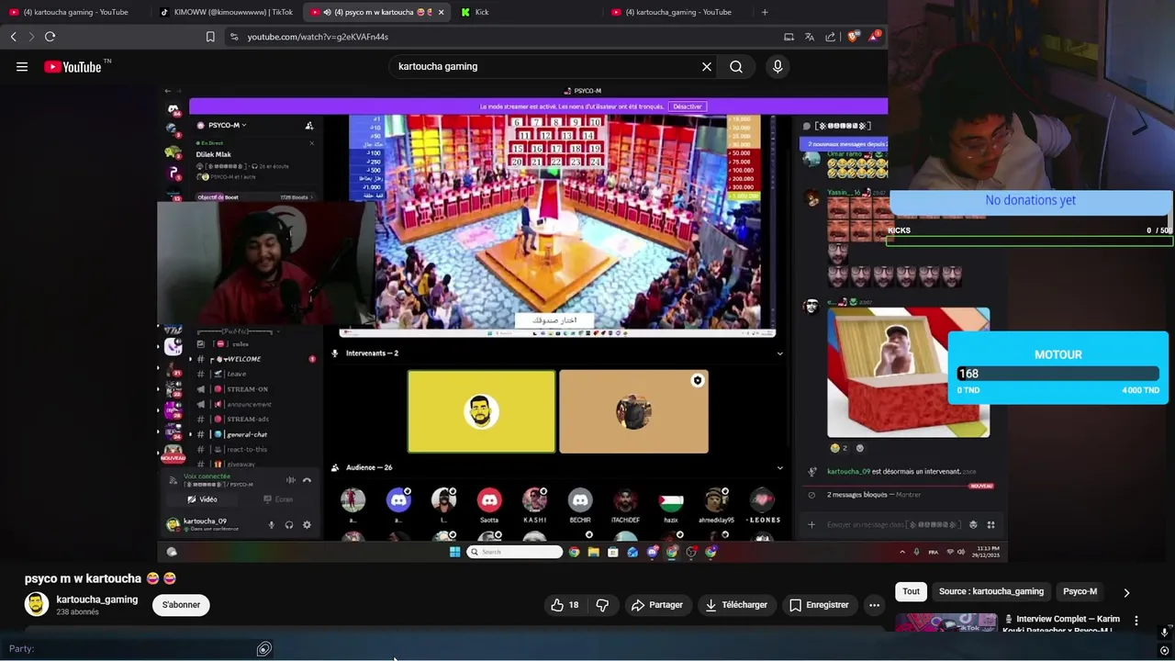Image resolution: width=1175 pixels, height=661 pixels.
Task: Open the translate page icon
Action: 810,37
